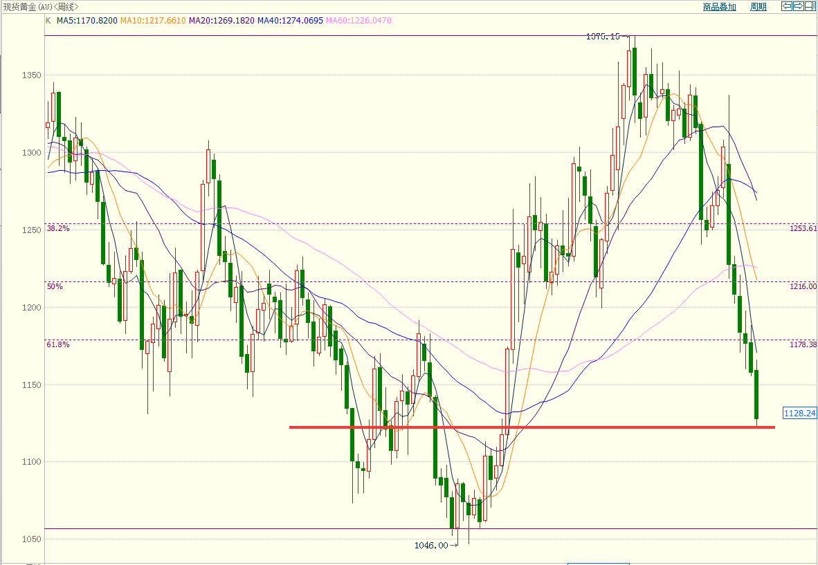Screen dimensions: 818x565
Task: Select the MA5:1170.8200 indicator label
Action: tap(87, 21)
